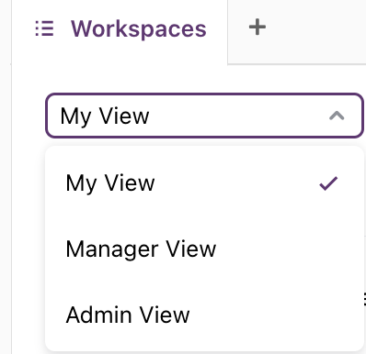
Task: Click the Admin View row label
Action: point(128,315)
